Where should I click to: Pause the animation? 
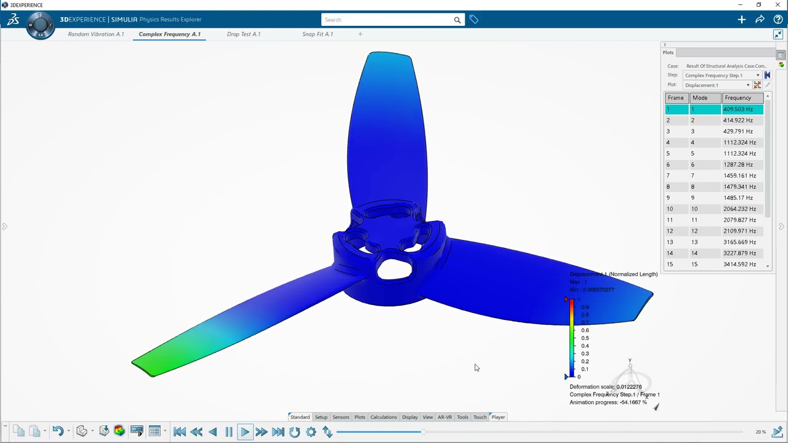[x=228, y=432]
